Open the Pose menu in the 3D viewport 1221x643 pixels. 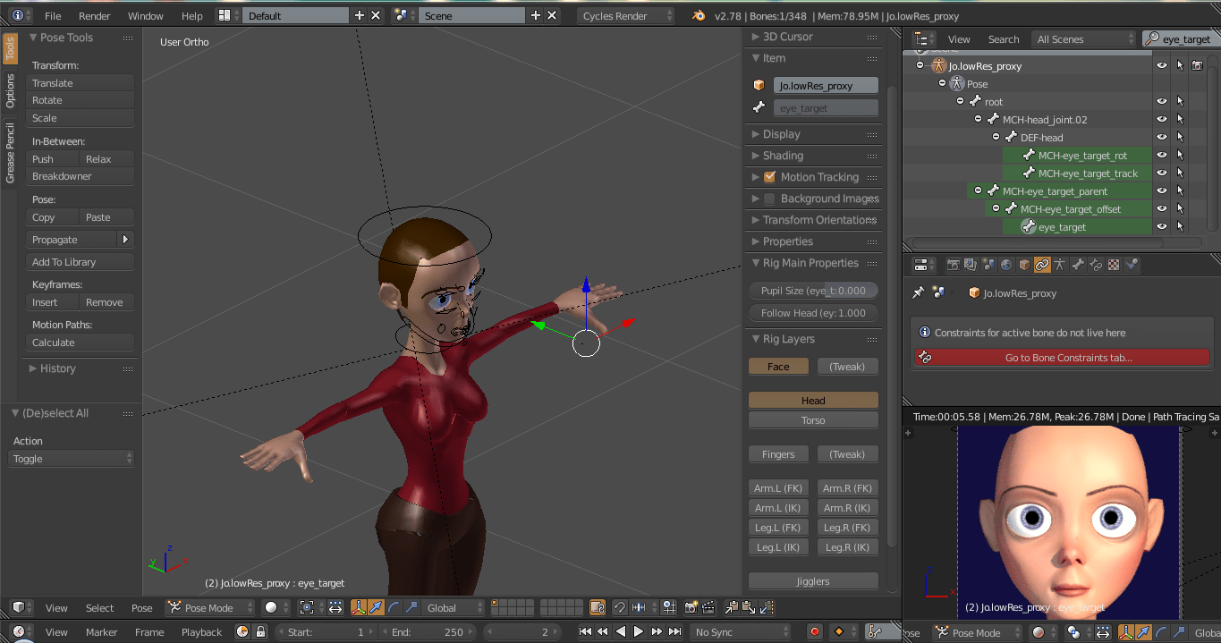[x=142, y=607]
